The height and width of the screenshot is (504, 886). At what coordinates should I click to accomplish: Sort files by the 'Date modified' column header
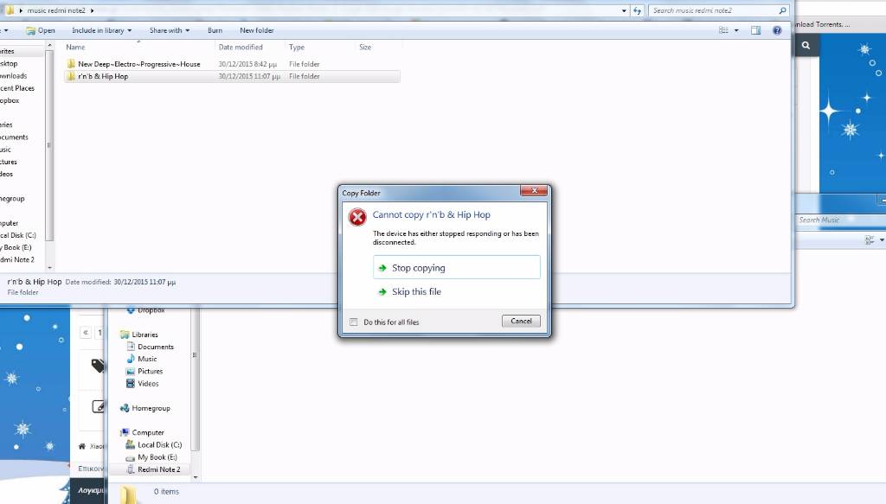[241, 48]
